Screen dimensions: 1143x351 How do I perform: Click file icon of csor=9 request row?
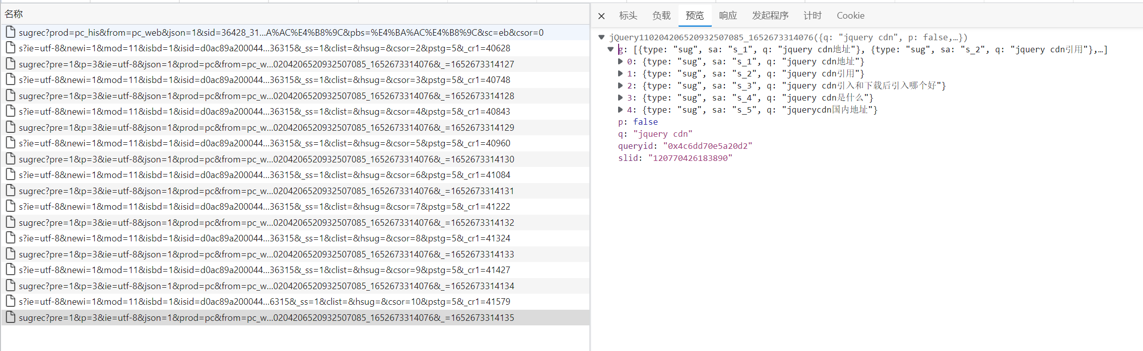click(x=10, y=270)
